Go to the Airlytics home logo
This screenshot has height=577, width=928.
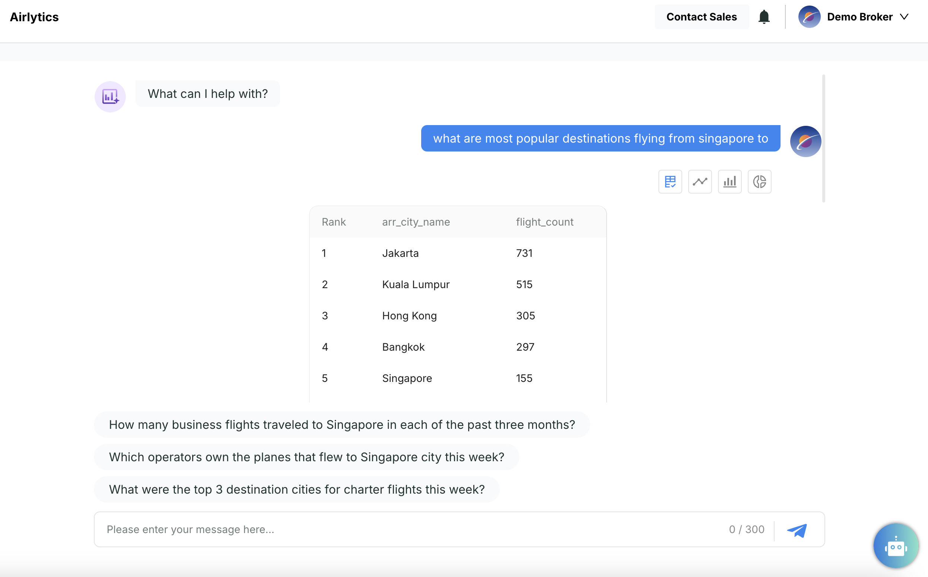tap(34, 17)
